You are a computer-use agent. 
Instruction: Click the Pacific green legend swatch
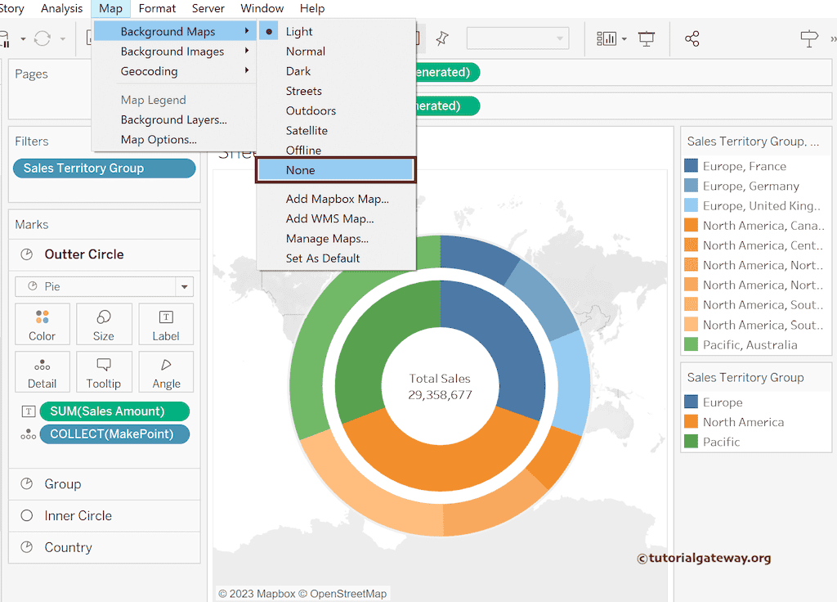pos(691,442)
